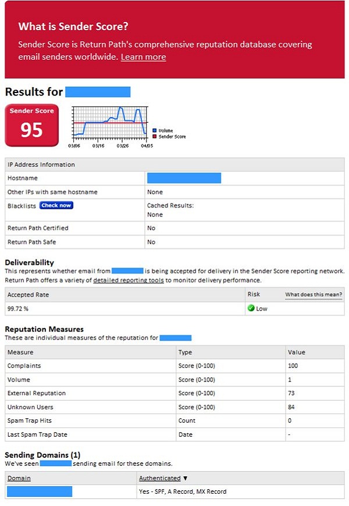The image size is (349, 506).
Task: Sort by Authenticated column header
Action: click(160, 478)
